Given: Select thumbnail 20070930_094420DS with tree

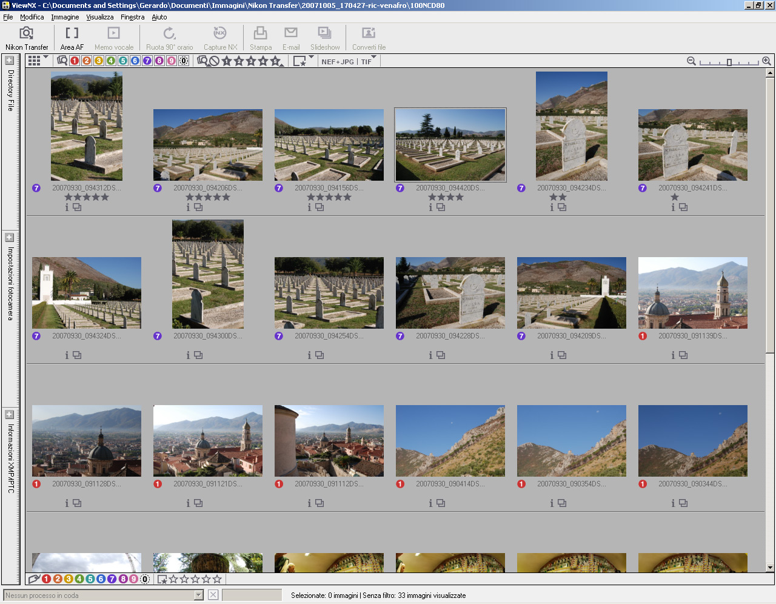Looking at the screenshot, I should pyautogui.click(x=450, y=145).
